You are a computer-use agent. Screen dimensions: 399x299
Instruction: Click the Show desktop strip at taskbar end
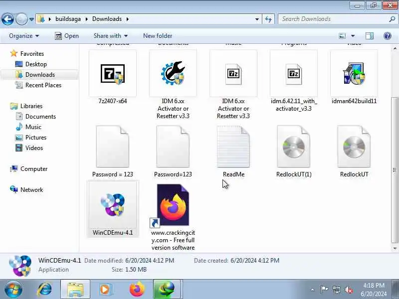point(396,290)
